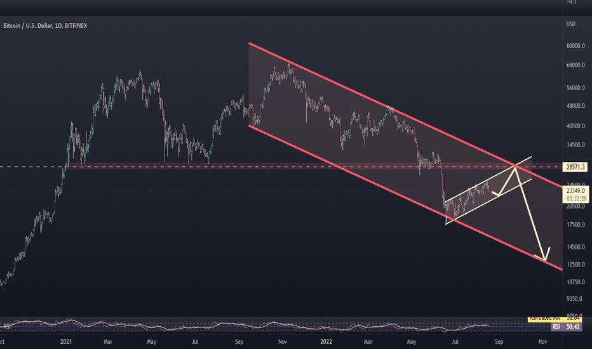
Task: Click the 40500.0 price axis label
Action: point(575,126)
